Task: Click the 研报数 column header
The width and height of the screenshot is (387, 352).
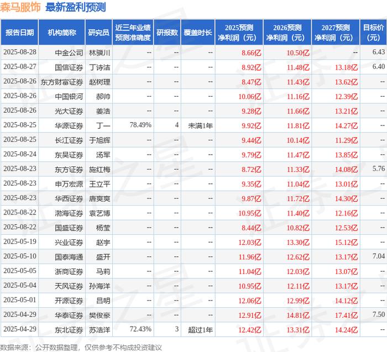Action: (167, 32)
